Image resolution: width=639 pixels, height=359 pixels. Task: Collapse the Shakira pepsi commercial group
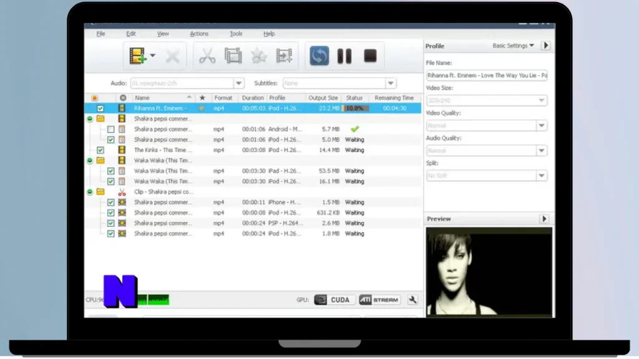tap(90, 119)
